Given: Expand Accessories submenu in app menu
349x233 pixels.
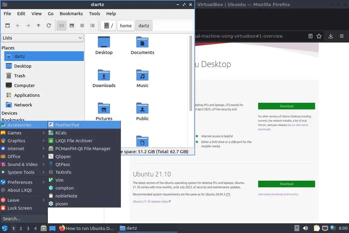Looking at the screenshot, I should 24,125.
